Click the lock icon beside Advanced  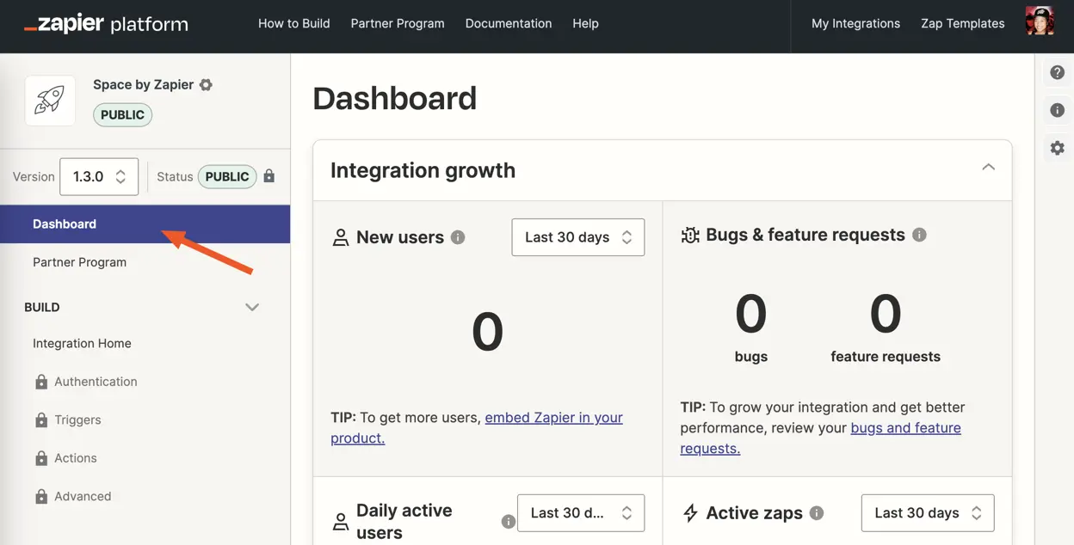coord(40,496)
